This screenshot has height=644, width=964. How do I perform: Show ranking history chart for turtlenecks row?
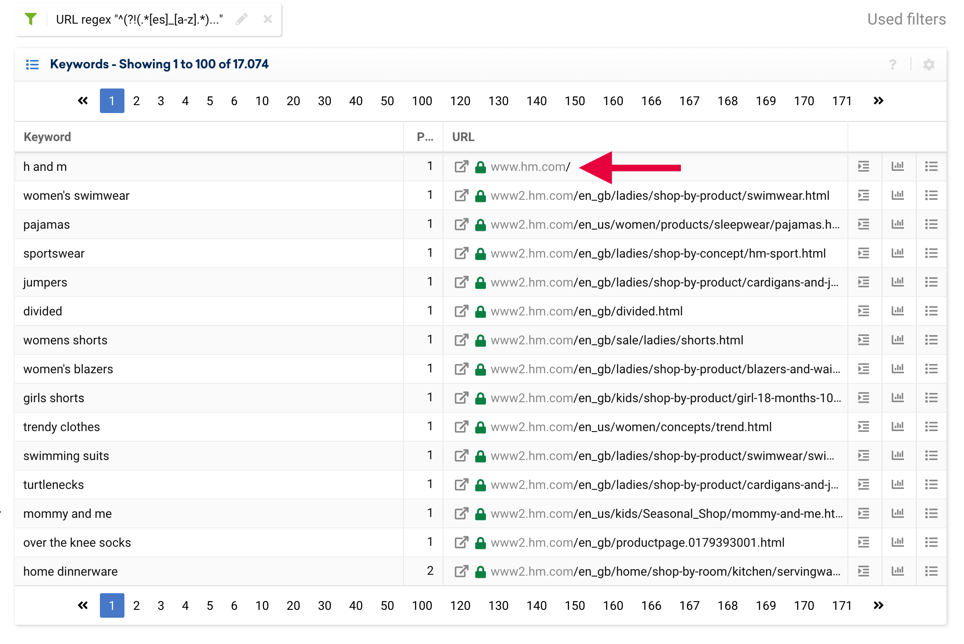898,485
